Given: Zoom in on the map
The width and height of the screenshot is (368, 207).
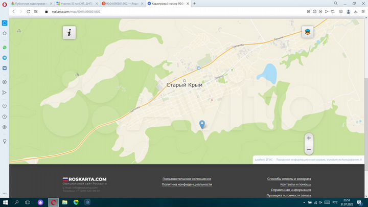Looking at the screenshot, I should coord(309,138).
